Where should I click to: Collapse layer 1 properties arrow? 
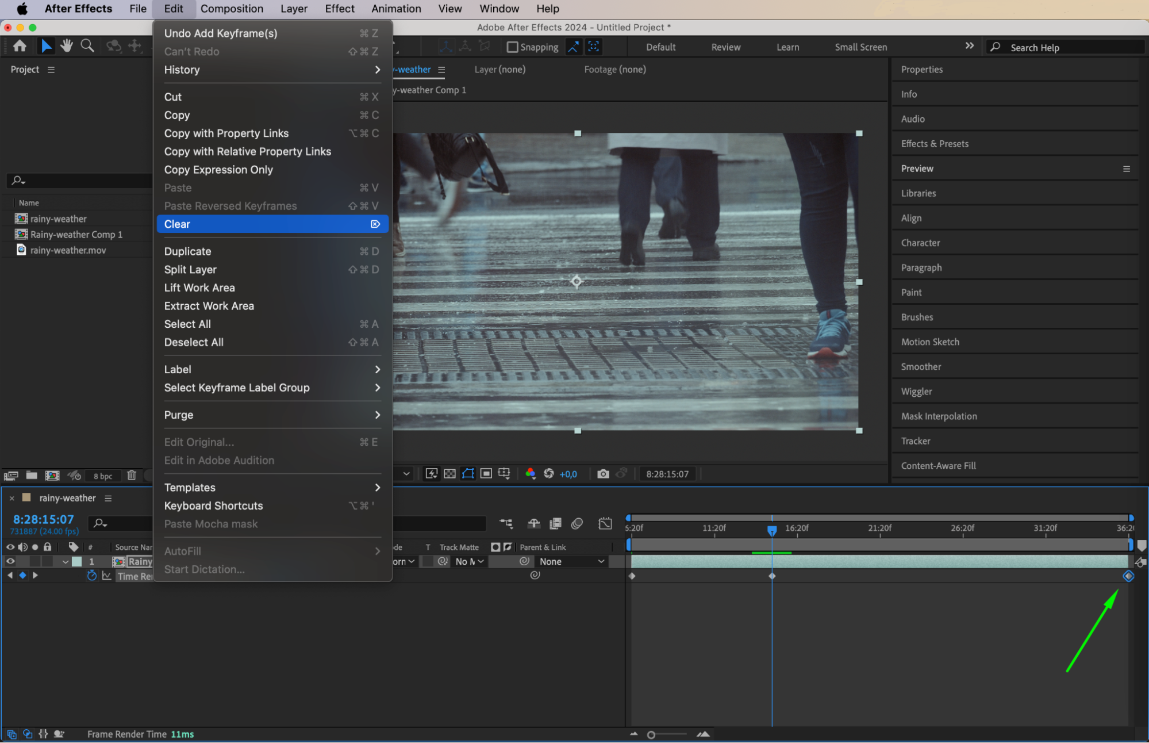tap(65, 562)
